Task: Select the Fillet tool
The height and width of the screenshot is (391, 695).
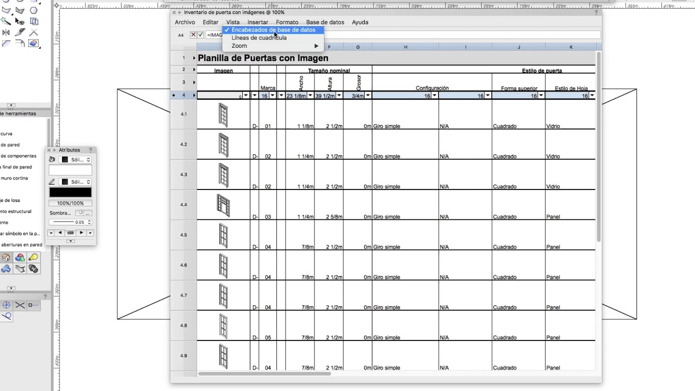Action: [x=20, y=43]
